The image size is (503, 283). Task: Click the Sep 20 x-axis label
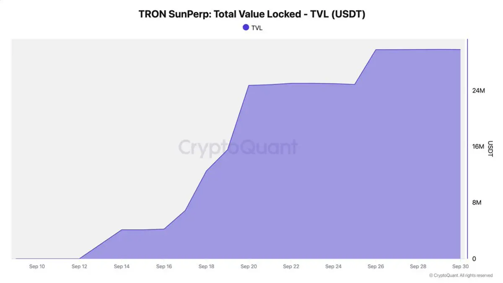coord(249,266)
